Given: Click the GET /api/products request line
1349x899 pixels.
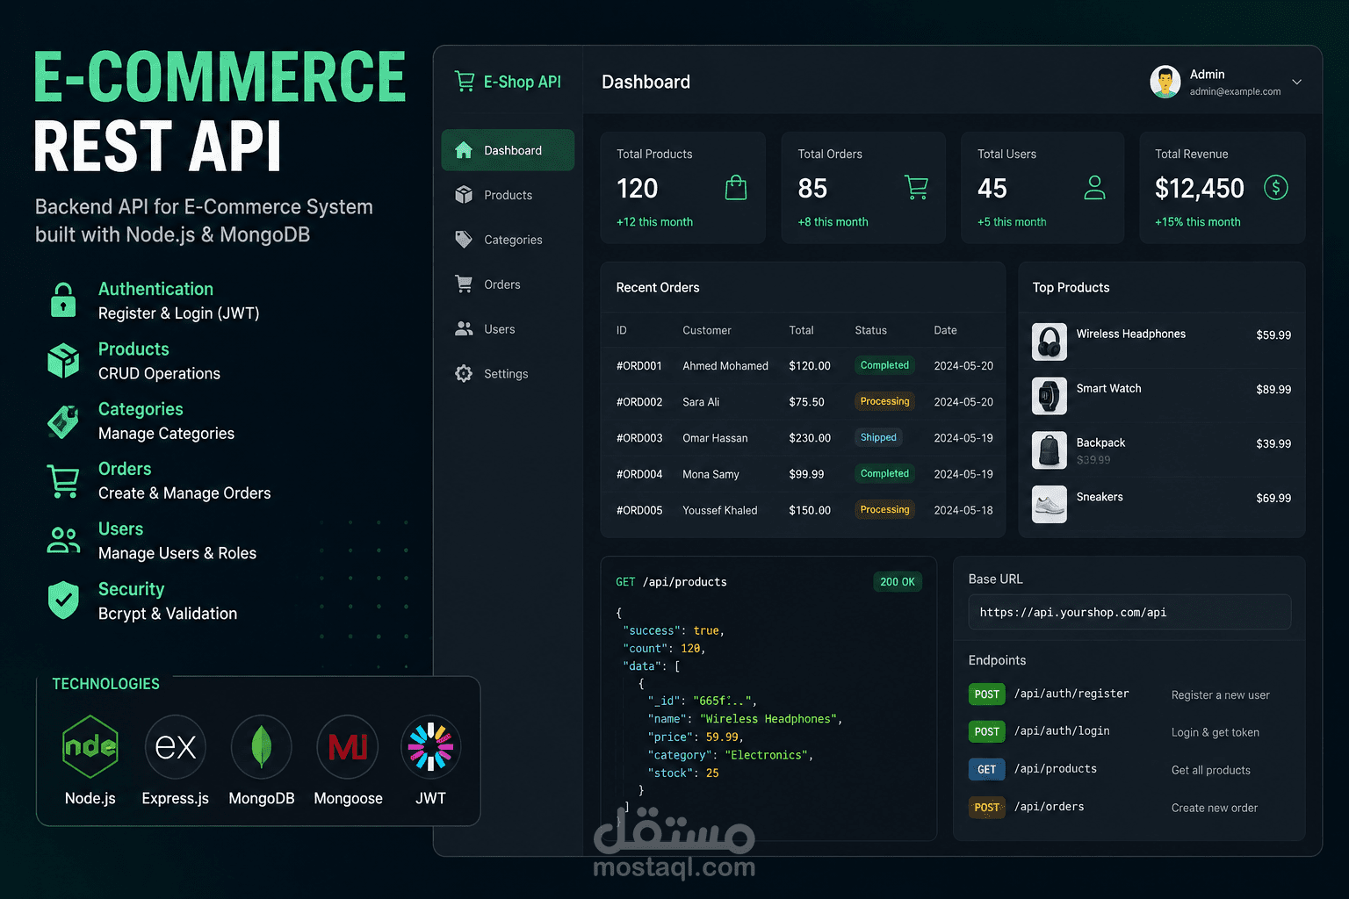Looking at the screenshot, I should [671, 582].
